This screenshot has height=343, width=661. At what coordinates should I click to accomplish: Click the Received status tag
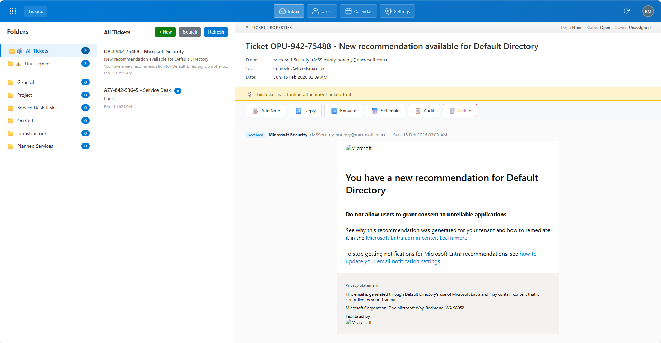[x=255, y=135]
